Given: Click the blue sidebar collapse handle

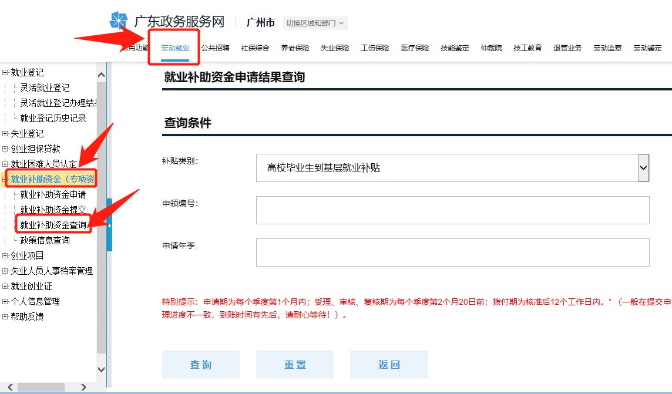Looking at the screenshot, I should (x=109, y=225).
